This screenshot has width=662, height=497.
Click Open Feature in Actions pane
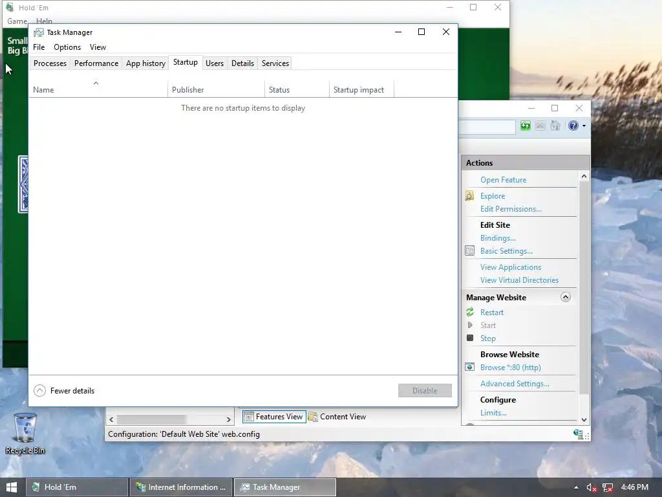(503, 180)
